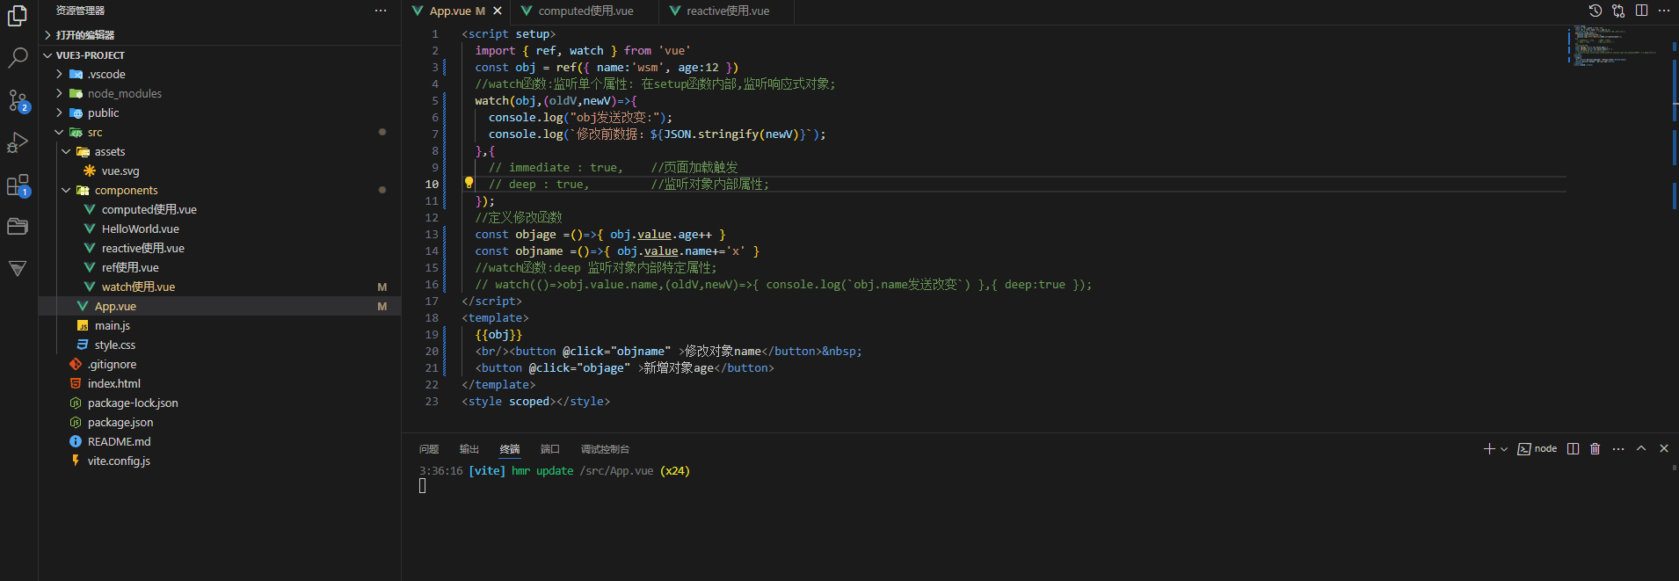
Task: Click the <style scoped> line in editor
Action: (535, 401)
